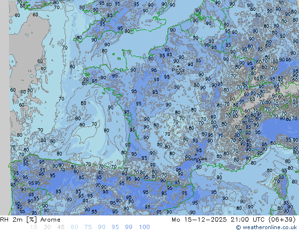Click the 'Mo 15-12-2025 21:00 UTC' timestamp

click(219, 220)
